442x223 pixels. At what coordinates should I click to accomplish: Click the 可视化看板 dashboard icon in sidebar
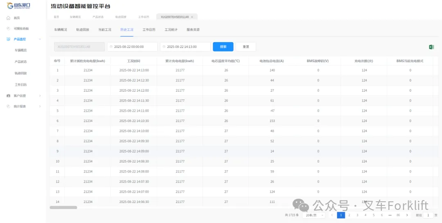[x=9, y=29]
